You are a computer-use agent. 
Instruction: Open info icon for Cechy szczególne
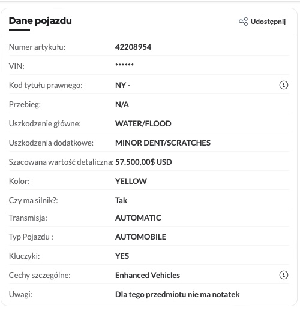tap(284, 275)
